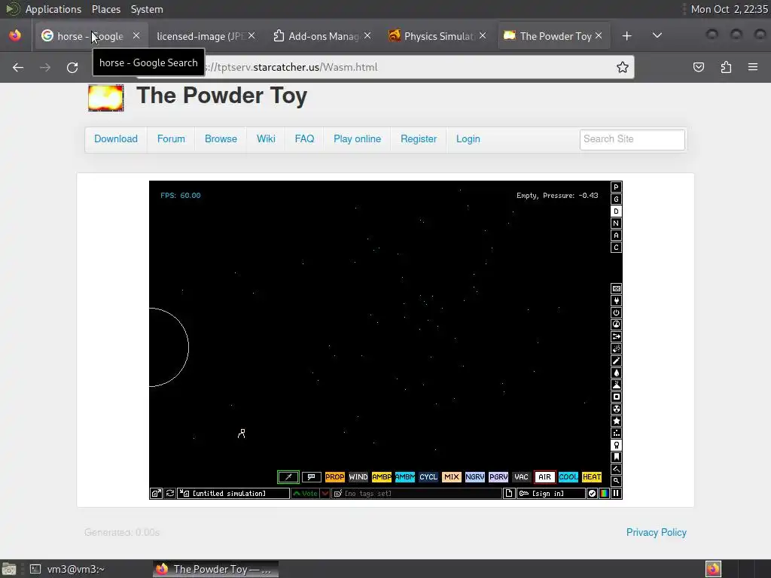The width and height of the screenshot is (771, 578).
Task: Open the rainbow render options icon
Action: (604, 493)
